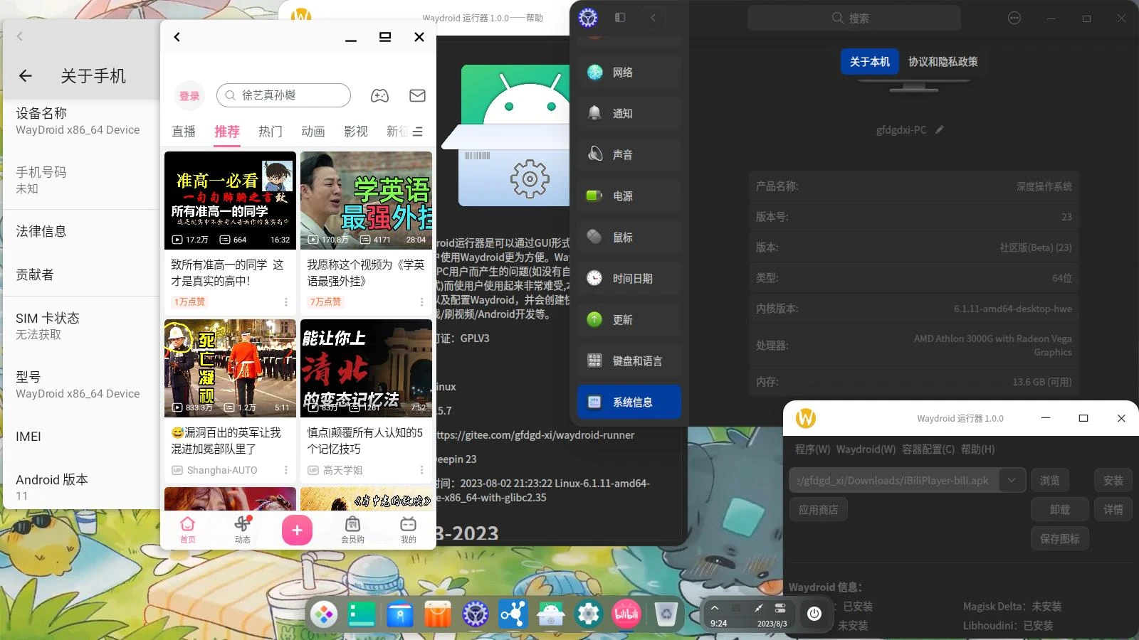The width and height of the screenshot is (1139, 640).
Task: Click the 登录 button in bilibili
Action: tap(189, 95)
